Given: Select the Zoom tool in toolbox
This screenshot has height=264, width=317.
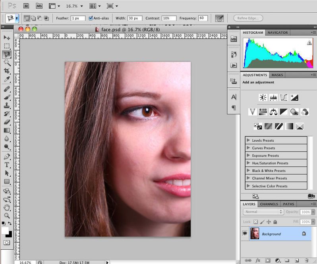Looking at the screenshot, I should point(7,216).
